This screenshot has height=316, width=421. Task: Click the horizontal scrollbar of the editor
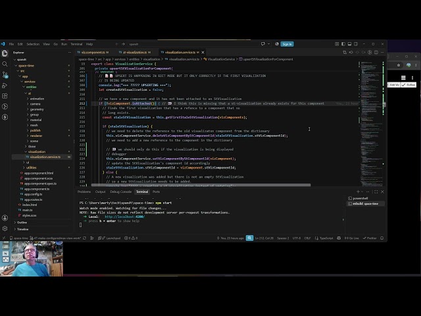201,185
